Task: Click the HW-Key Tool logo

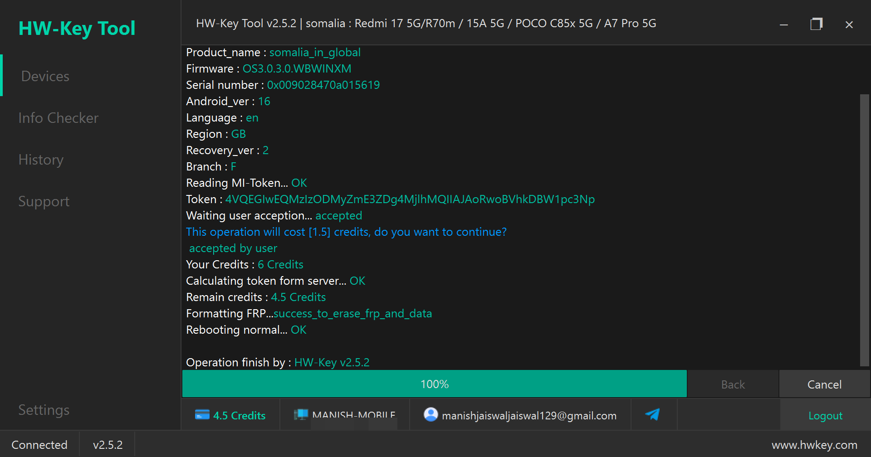Action: point(77,29)
